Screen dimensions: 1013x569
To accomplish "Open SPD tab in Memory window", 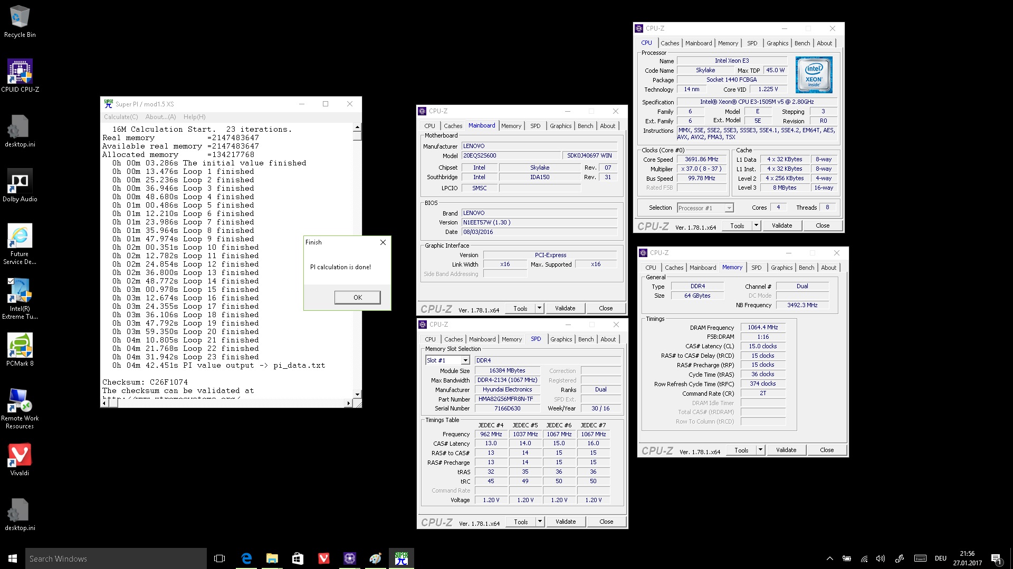I will (756, 268).
